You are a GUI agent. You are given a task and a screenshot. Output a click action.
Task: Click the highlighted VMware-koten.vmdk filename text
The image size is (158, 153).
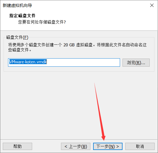(28, 62)
